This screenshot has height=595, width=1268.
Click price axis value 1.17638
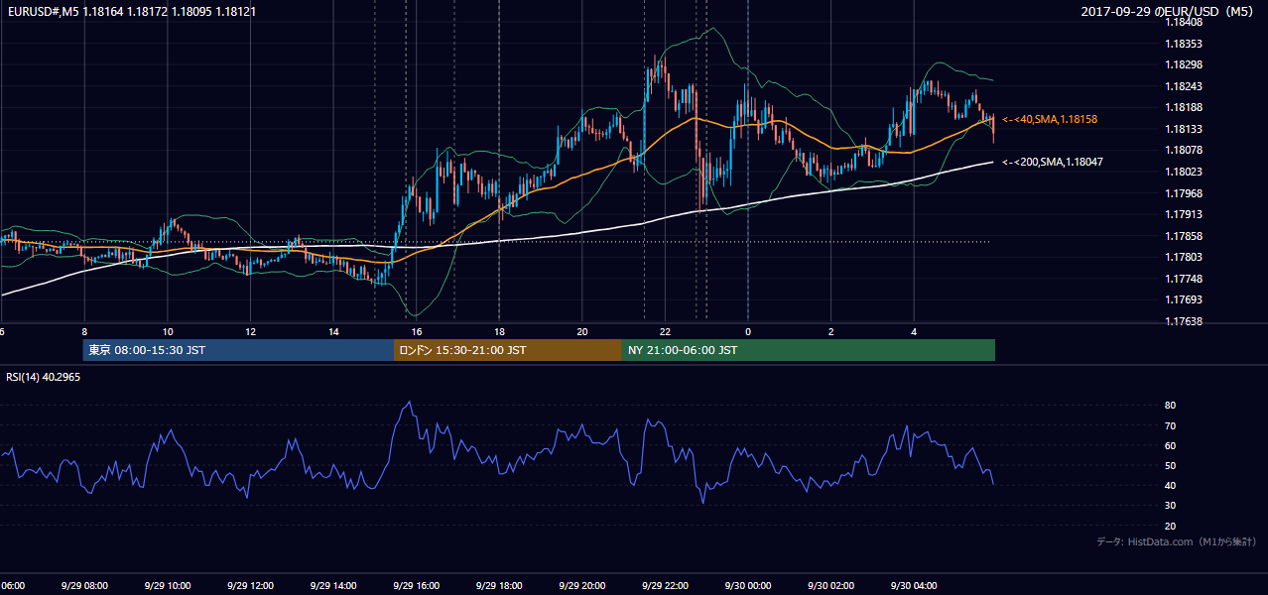pyautogui.click(x=1183, y=321)
